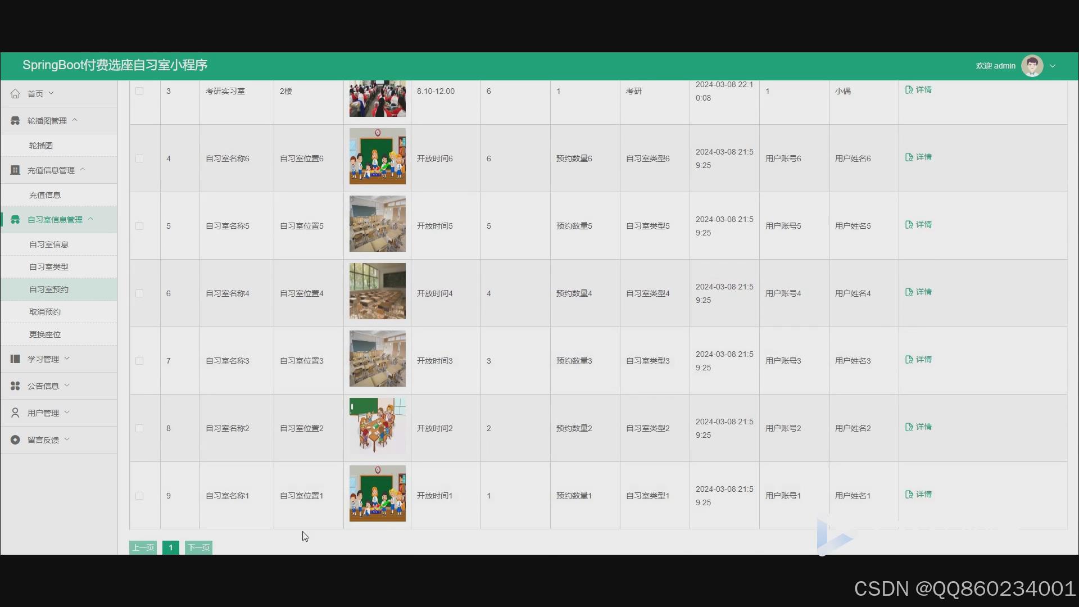Click the 用户管理 person icon

tap(15, 413)
